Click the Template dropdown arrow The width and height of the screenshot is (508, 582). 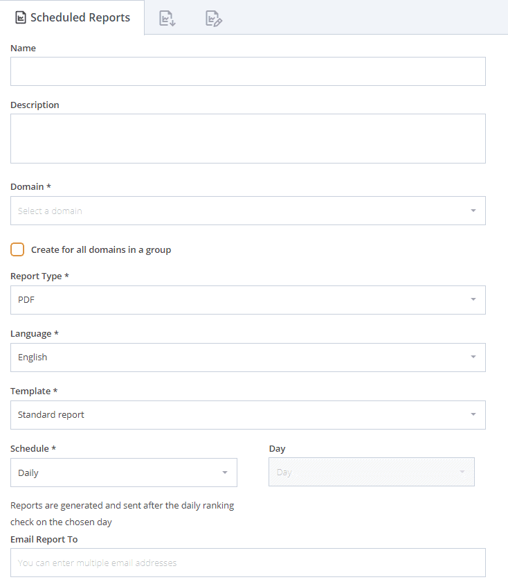point(473,414)
